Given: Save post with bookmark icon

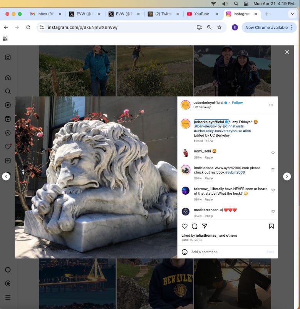Looking at the screenshot, I should click(x=272, y=226).
